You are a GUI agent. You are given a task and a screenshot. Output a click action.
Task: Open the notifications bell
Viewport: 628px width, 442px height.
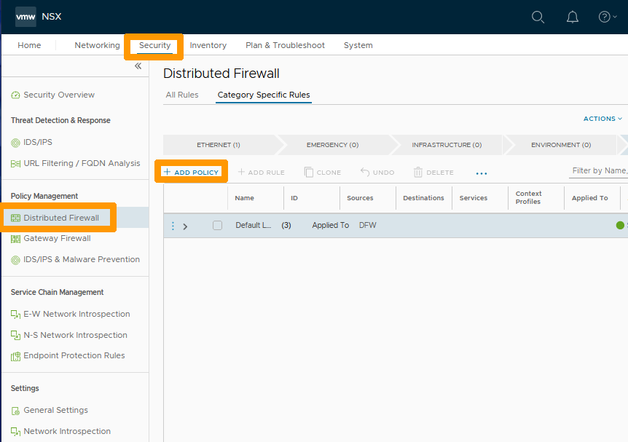573,17
